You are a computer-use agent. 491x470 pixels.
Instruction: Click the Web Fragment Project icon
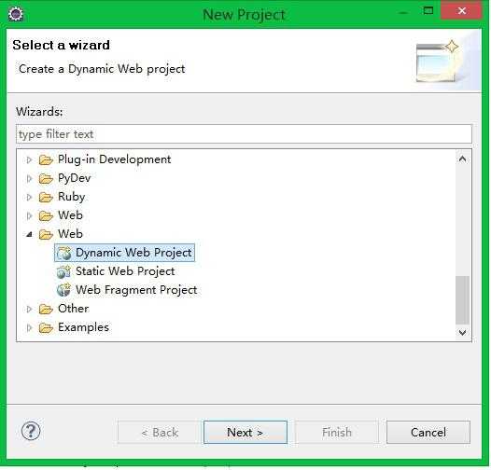(63, 290)
